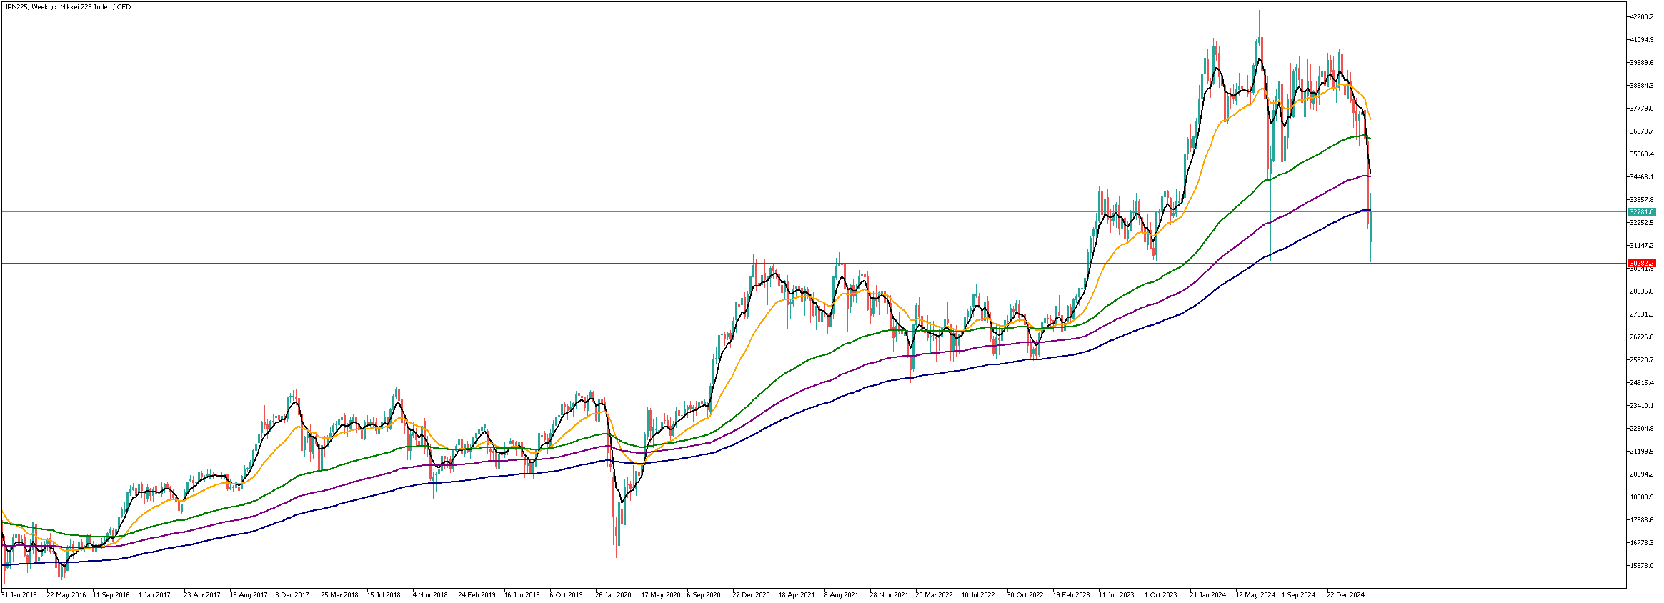Click the 8 Aug 2021 date label
The image size is (1664, 603).
tap(842, 595)
